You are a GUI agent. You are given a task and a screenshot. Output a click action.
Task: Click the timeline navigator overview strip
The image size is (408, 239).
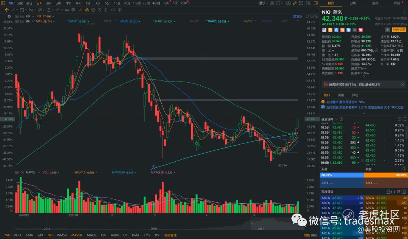pyautogui.click(x=159, y=225)
